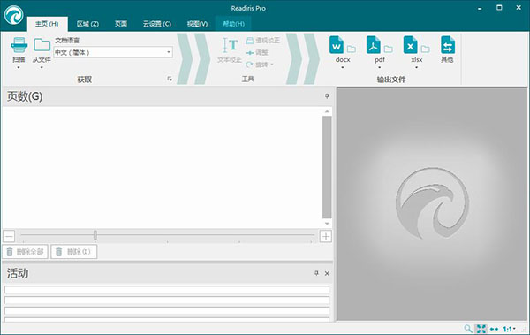
Task: Click the Perspective Correction (透视校正) tool
Action: (263, 41)
